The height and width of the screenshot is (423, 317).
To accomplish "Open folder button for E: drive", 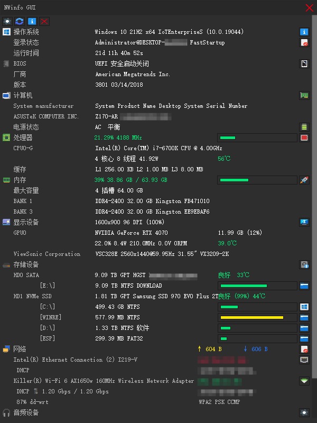I will pos(304,286).
